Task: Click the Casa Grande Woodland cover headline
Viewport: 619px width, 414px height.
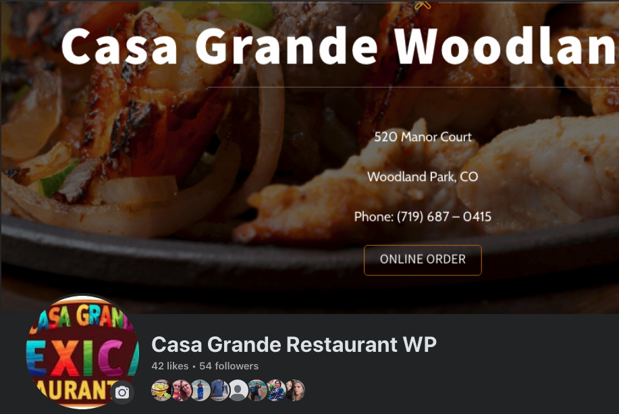Action: [340, 46]
